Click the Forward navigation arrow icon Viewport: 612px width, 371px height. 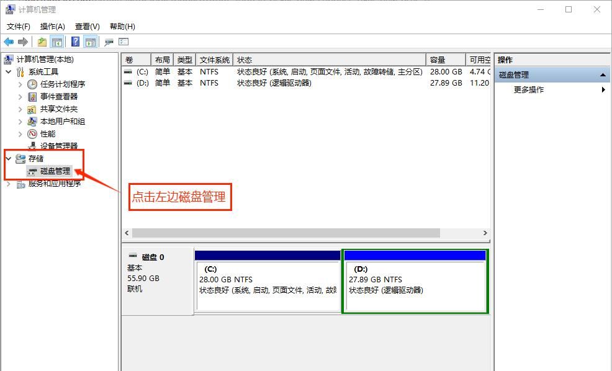(x=23, y=42)
